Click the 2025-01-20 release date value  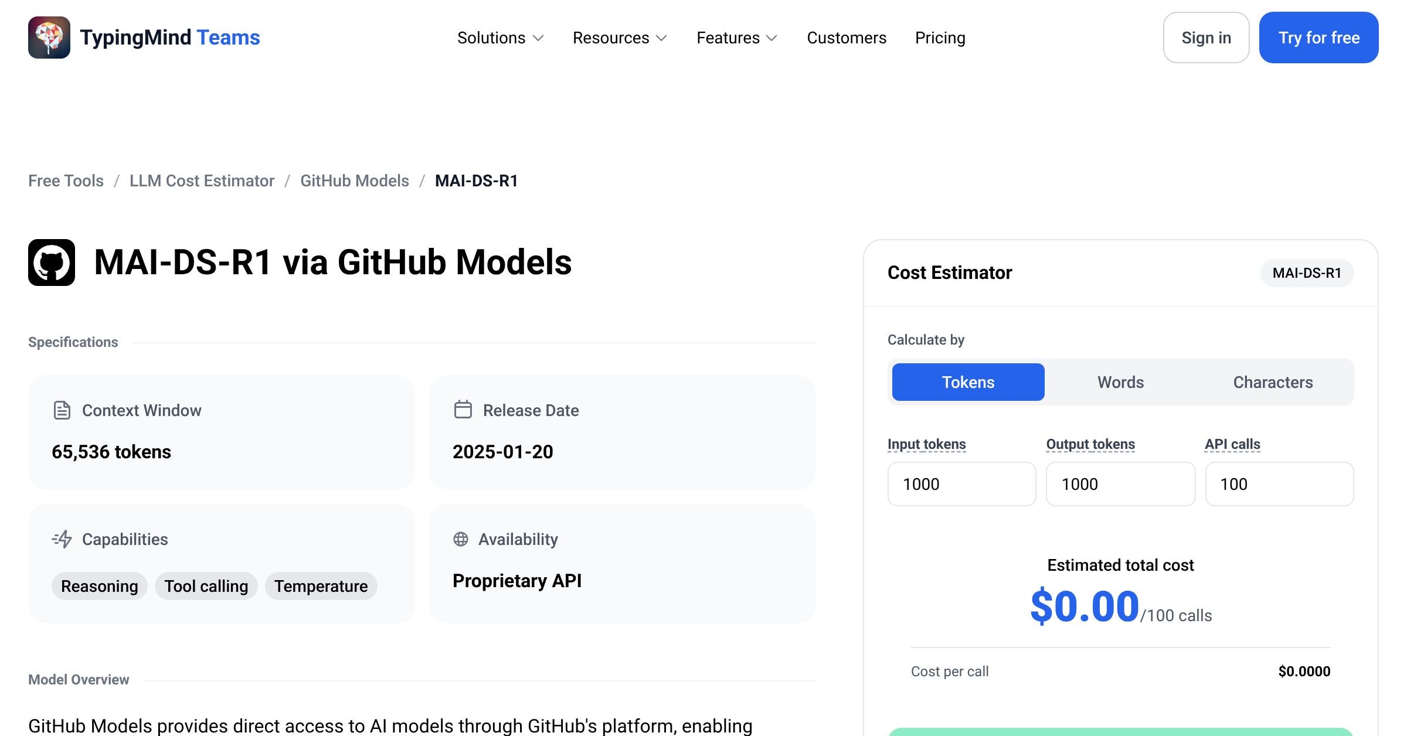coord(503,452)
